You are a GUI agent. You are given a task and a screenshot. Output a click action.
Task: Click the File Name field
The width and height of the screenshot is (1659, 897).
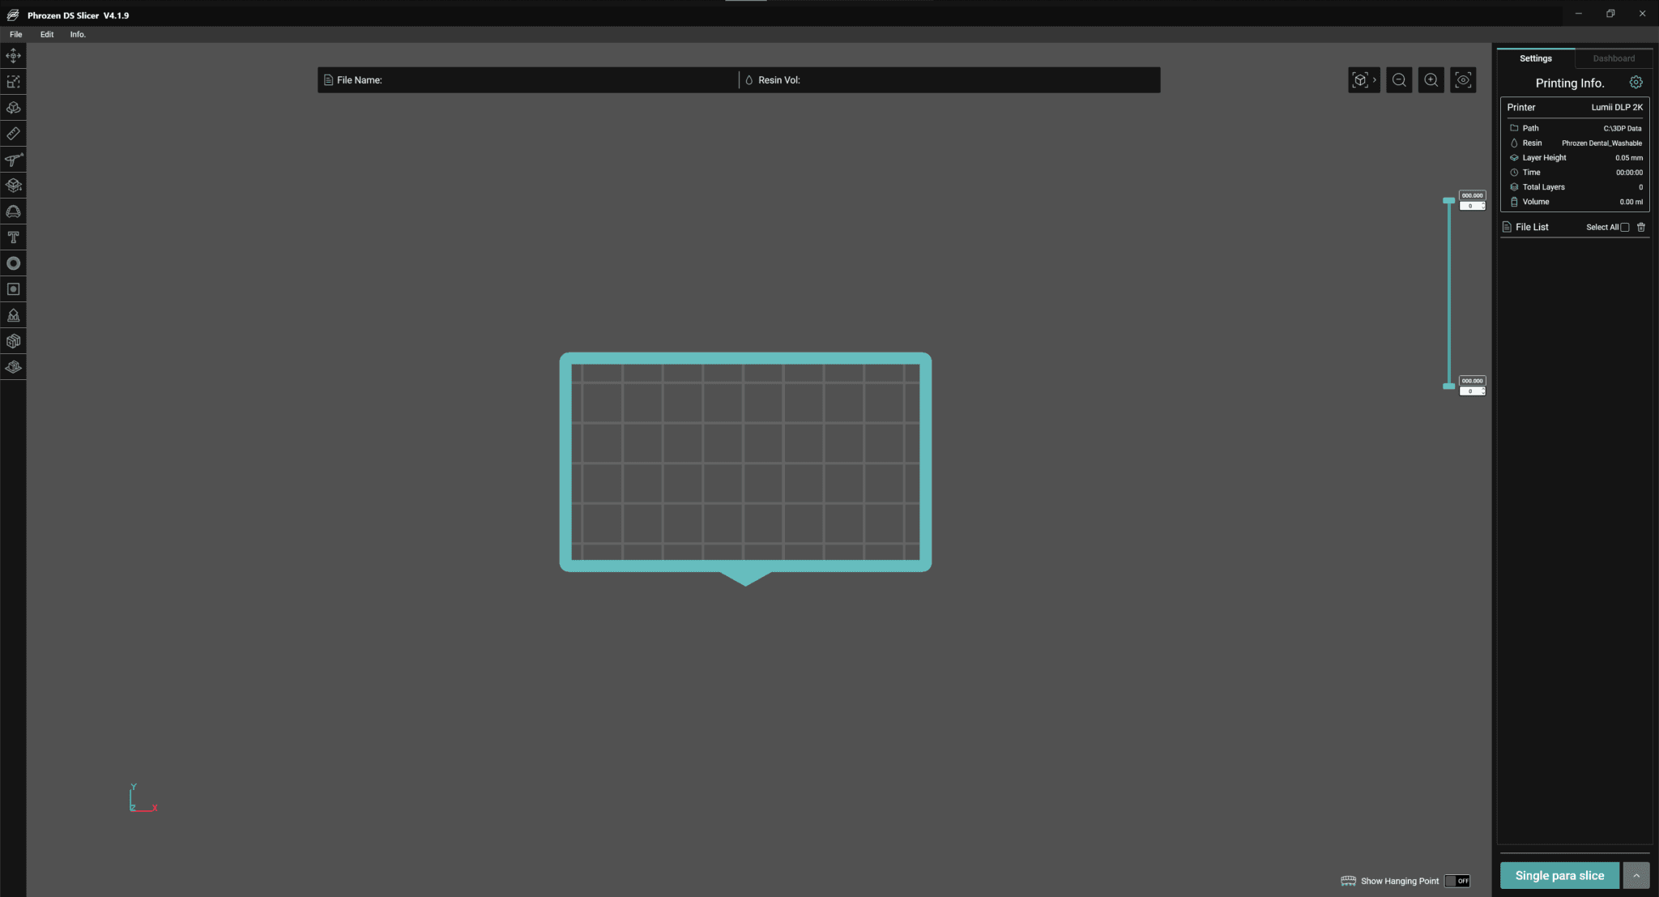[528, 80]
